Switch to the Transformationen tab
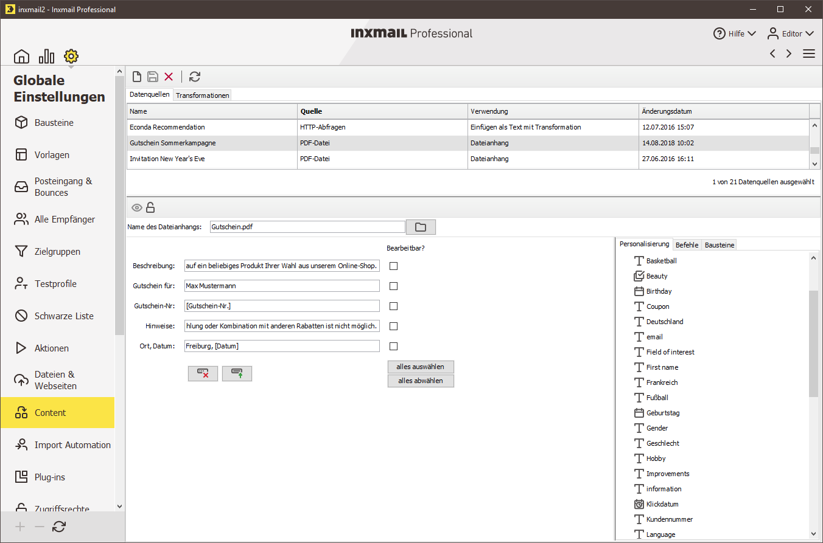 click(203, 95)
